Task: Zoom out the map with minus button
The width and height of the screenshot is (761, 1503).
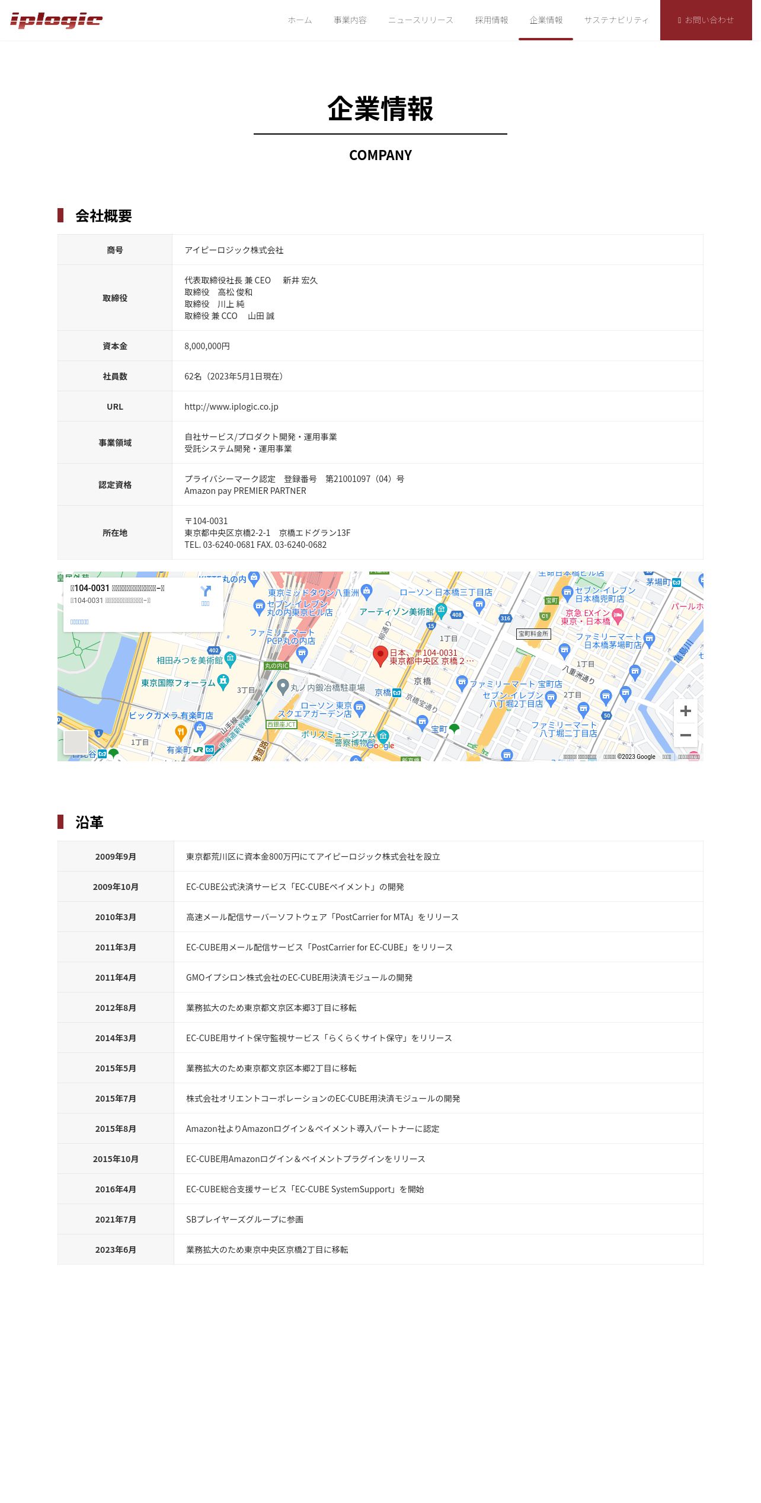Action: click(686, 735)
